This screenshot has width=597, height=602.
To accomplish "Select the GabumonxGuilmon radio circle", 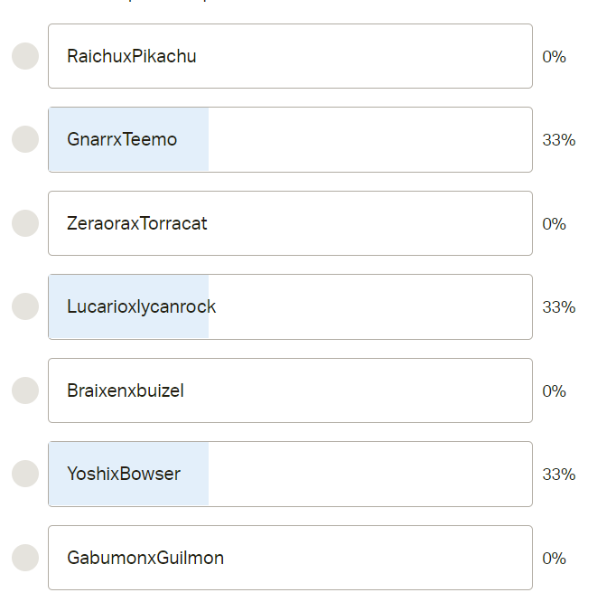I will [25, 558].
